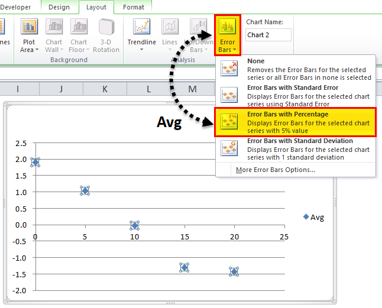Select column header L
The image size is (382, 308).
point(148,89)
